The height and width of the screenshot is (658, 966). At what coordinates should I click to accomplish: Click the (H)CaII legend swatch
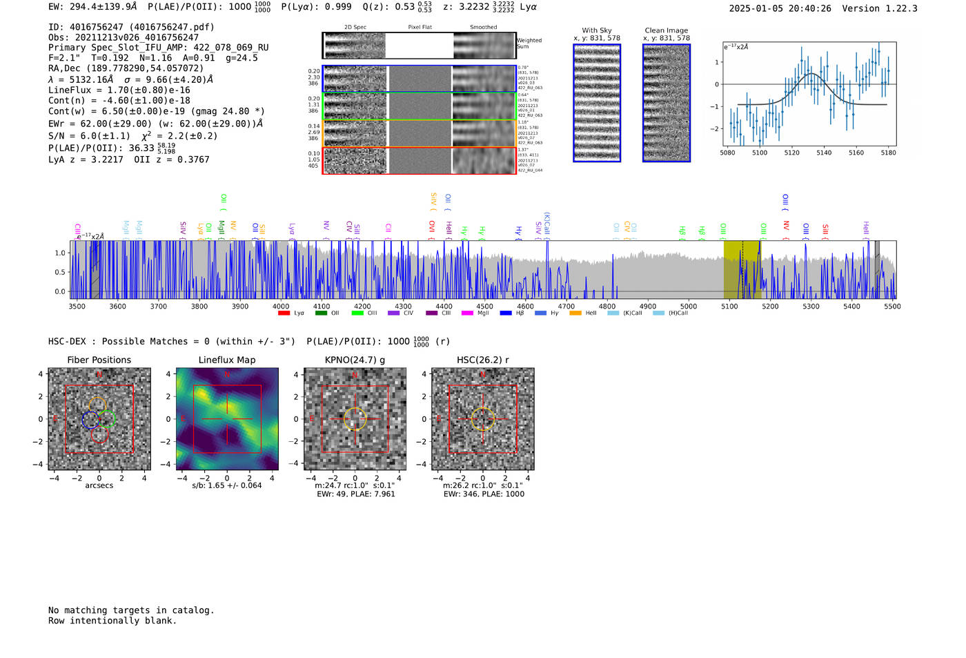[x=658, y=313]
